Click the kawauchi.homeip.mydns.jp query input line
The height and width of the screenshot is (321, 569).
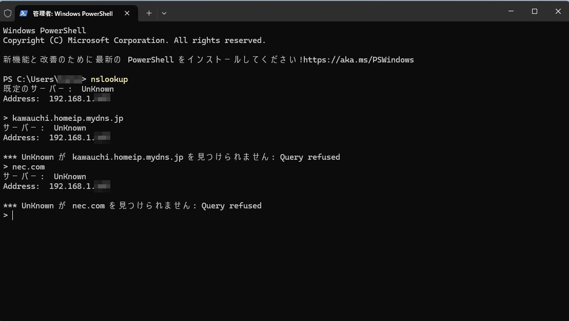[x=63, y=118]
